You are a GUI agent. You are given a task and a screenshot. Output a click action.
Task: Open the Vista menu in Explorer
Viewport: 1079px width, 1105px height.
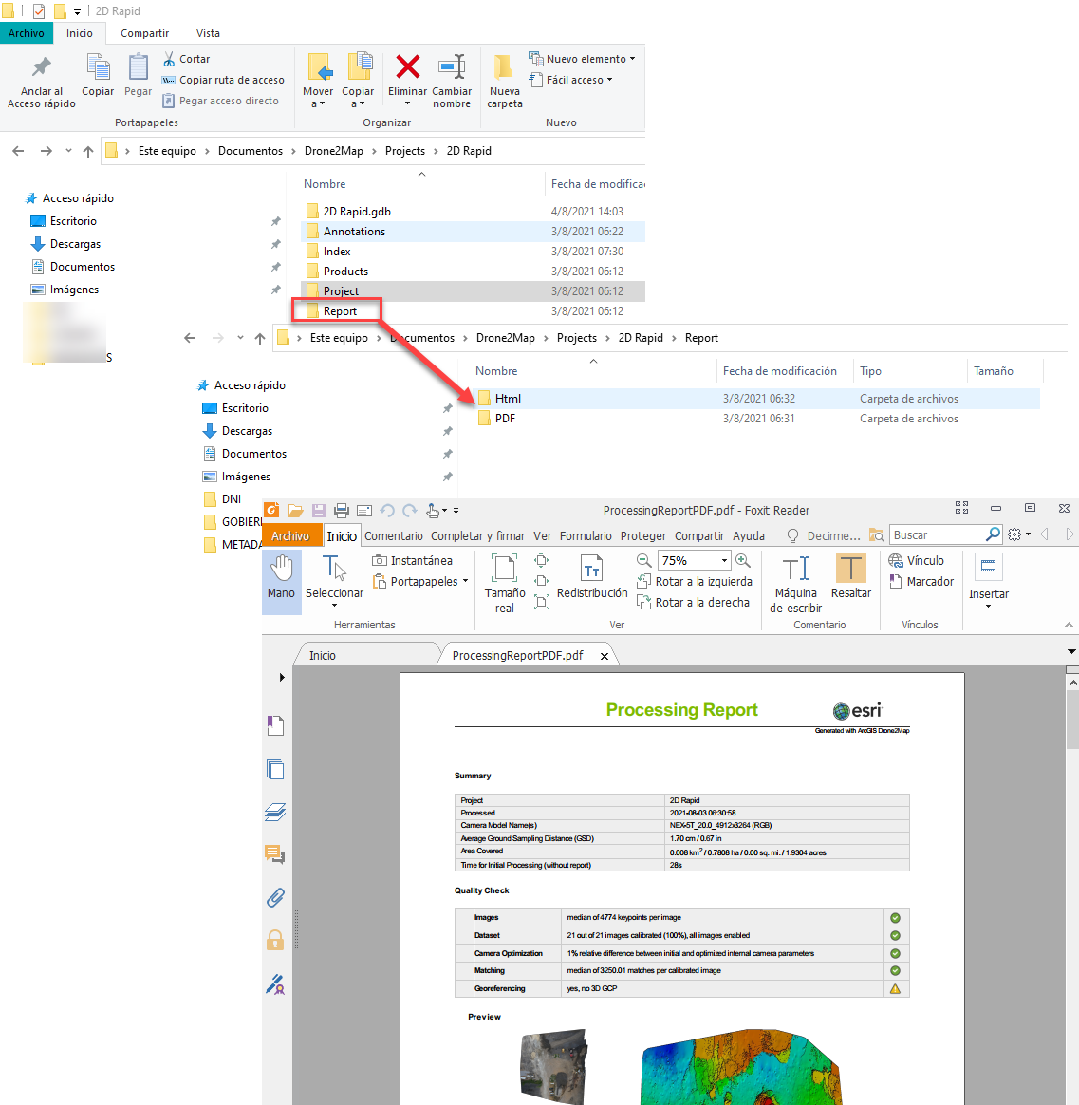coord(208,32)
